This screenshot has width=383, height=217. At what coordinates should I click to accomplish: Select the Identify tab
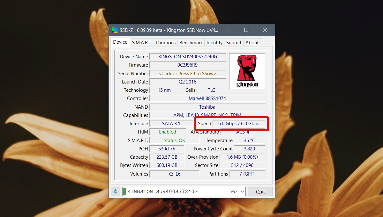(214, 42)
